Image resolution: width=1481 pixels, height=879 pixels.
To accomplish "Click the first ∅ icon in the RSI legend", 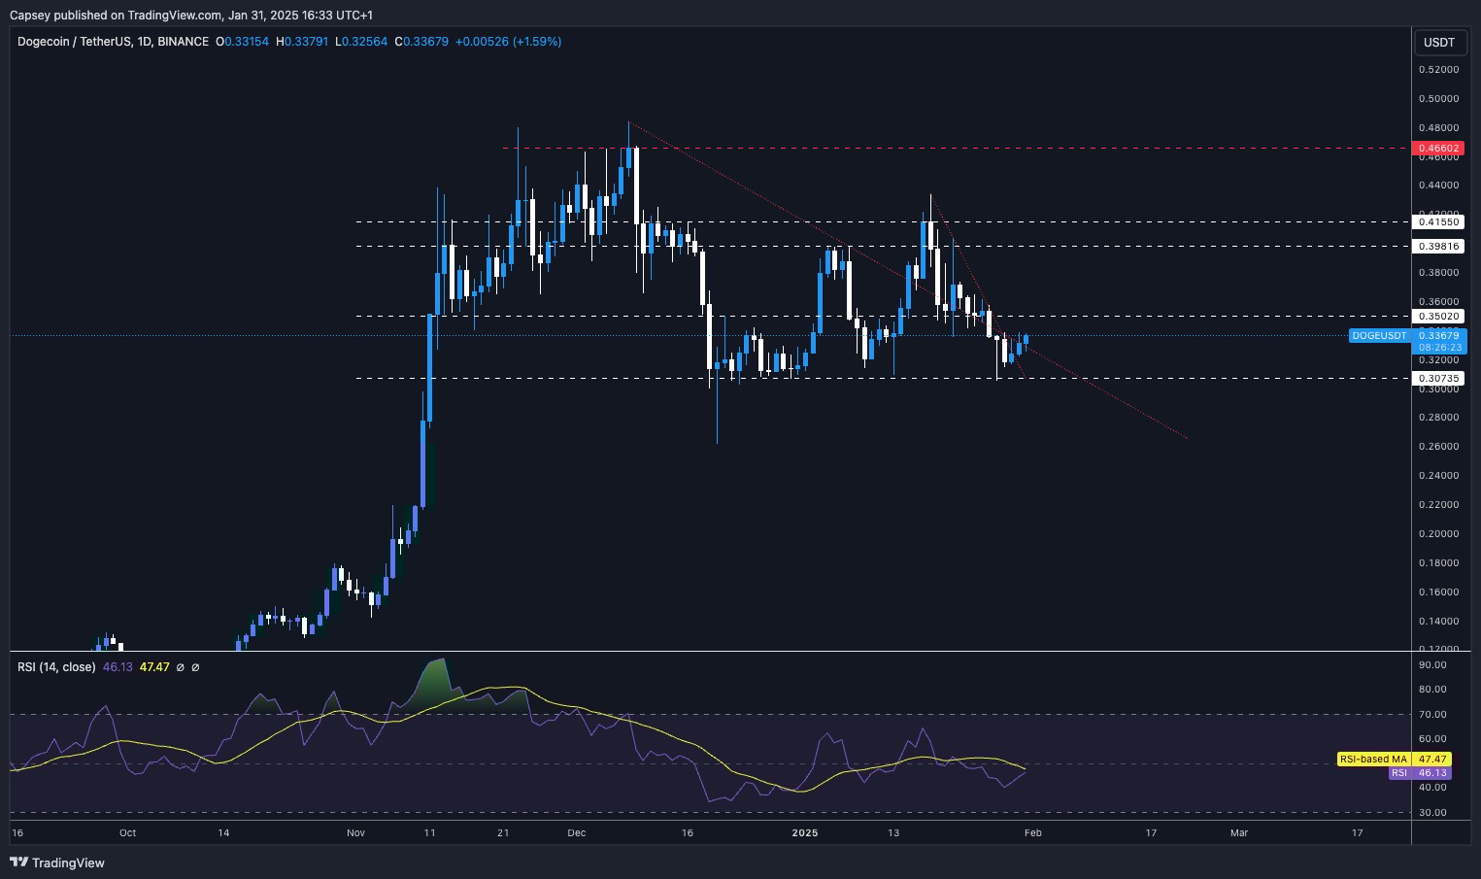I will pyautogui.click(x=181, y=667).
